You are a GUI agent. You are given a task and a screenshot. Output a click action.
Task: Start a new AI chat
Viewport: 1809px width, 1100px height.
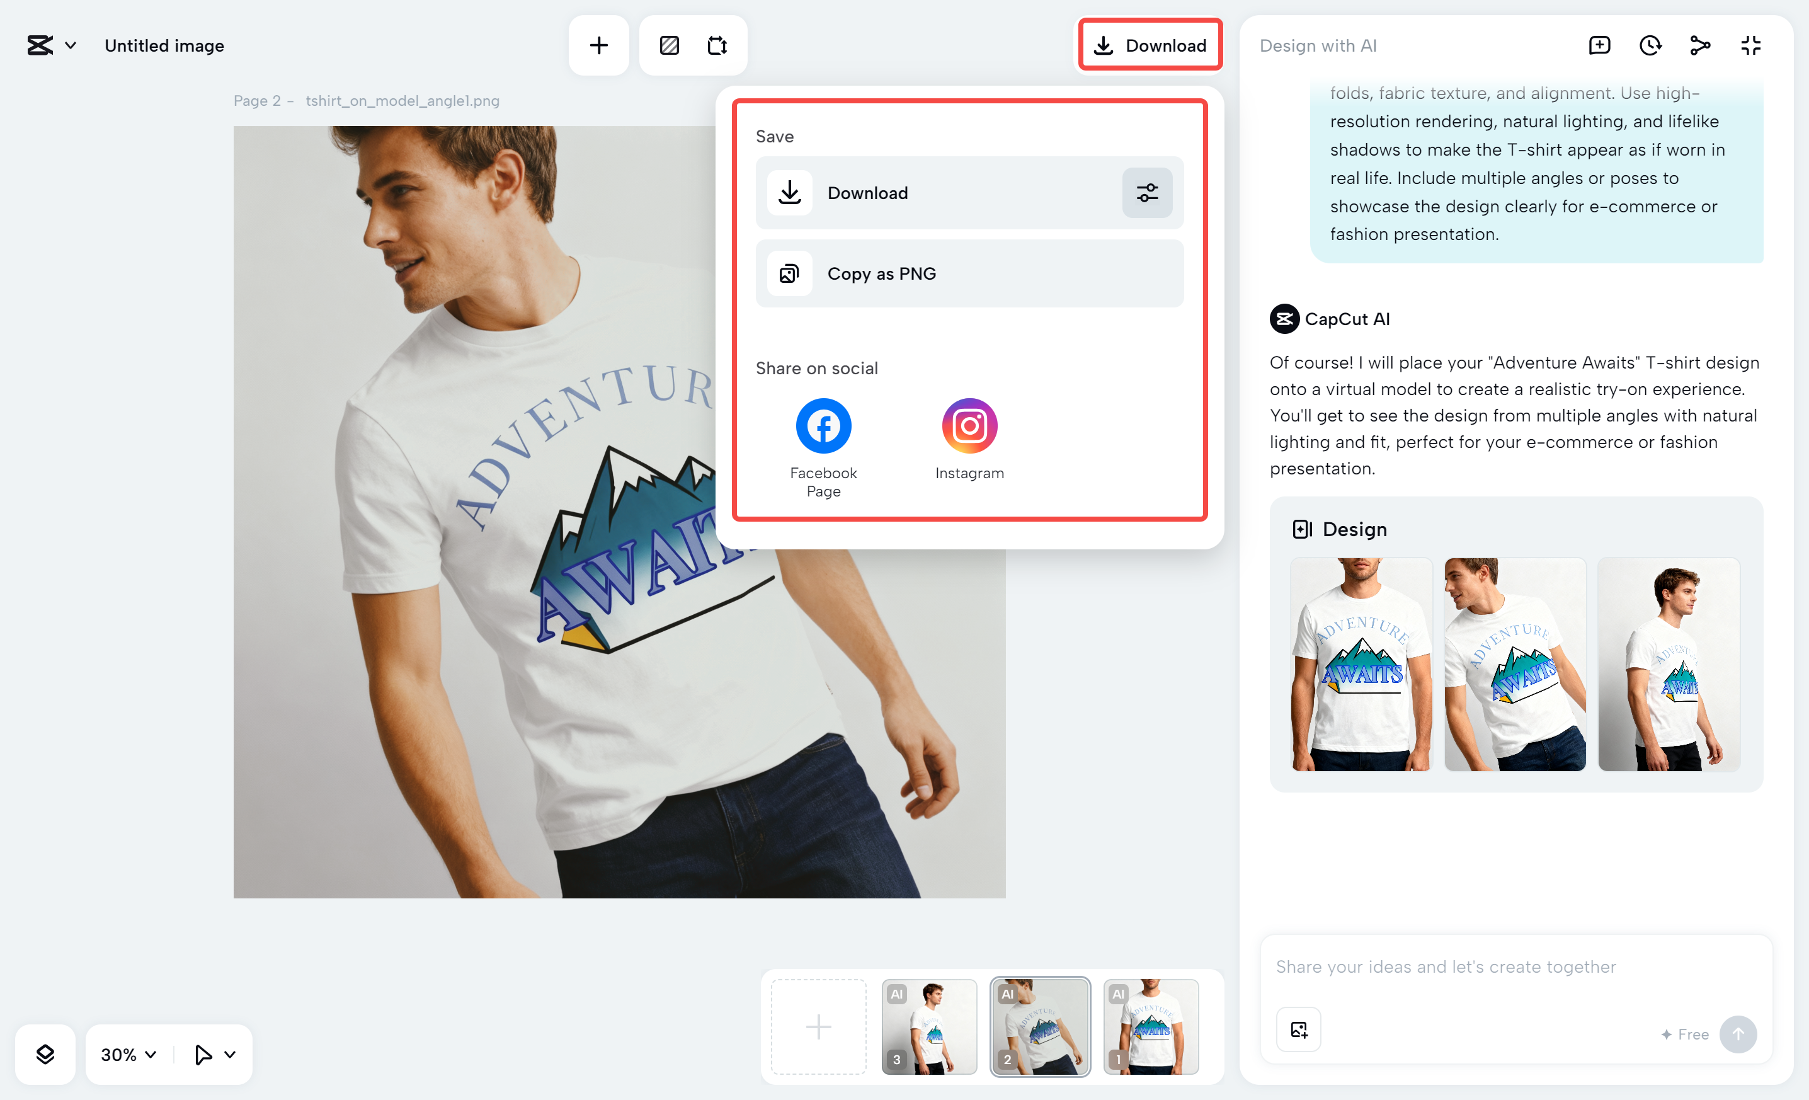coord(1599,45)
